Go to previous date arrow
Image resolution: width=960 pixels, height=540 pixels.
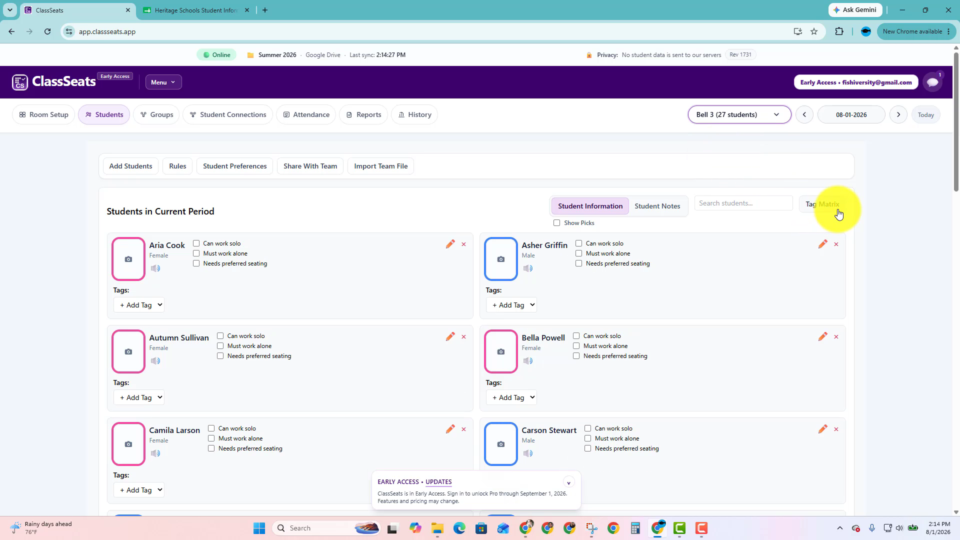tap(804, 114)
